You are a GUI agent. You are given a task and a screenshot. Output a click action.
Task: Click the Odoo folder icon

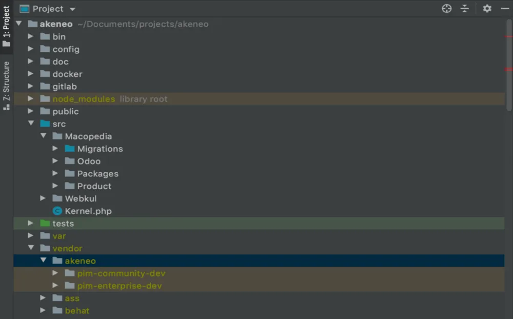pos(70,161)
